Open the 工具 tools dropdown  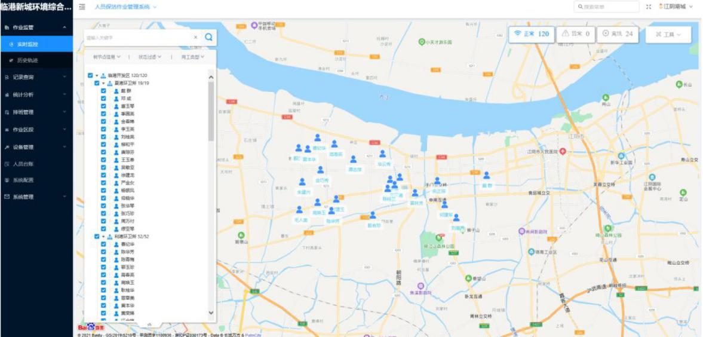coord(668,35)
